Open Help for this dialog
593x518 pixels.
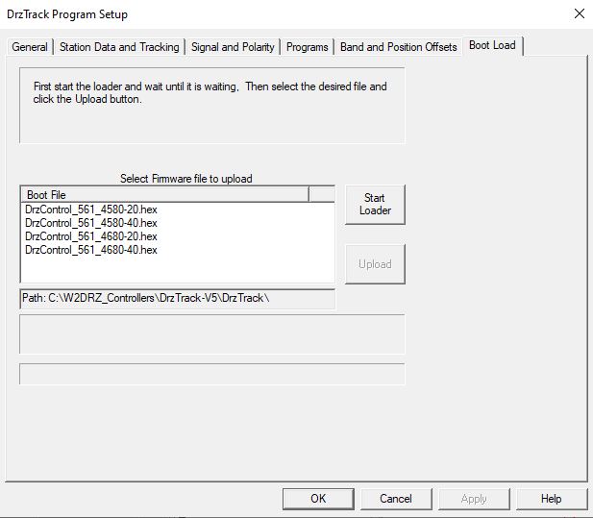click(551, 499)
